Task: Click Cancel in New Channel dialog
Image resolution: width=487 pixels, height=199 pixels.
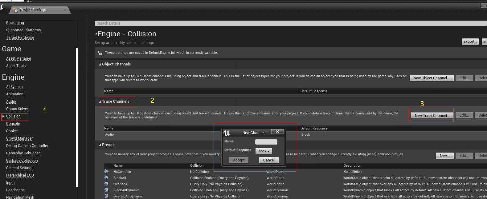Action: (x=269, y=160)
